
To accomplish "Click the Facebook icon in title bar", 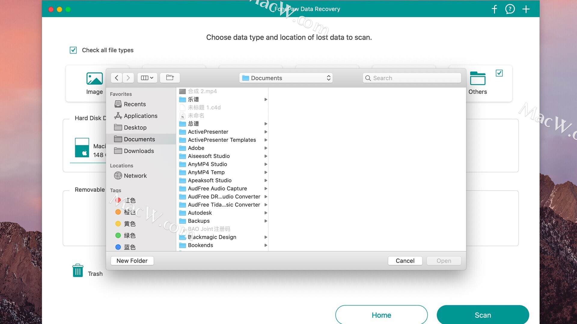I will click(x=494, y=9).
